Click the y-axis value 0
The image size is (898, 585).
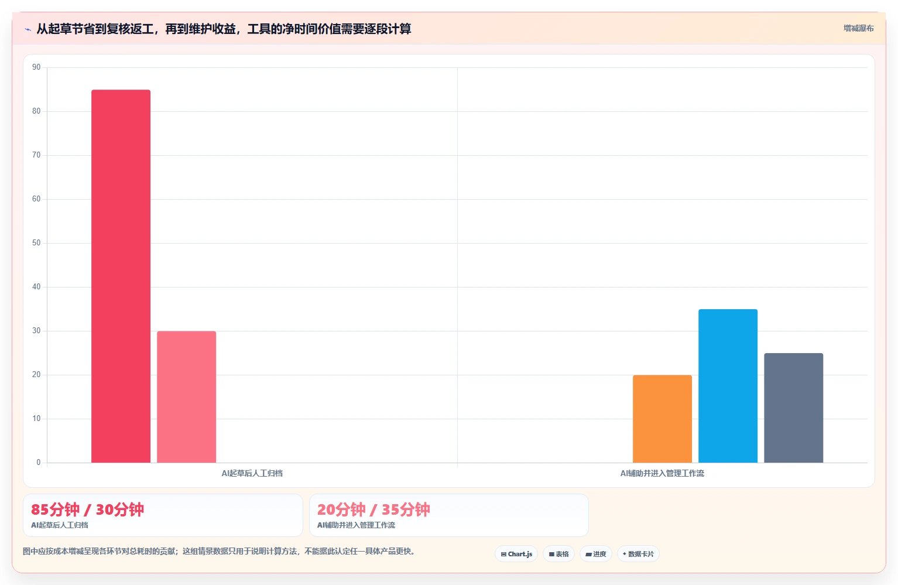39,463
